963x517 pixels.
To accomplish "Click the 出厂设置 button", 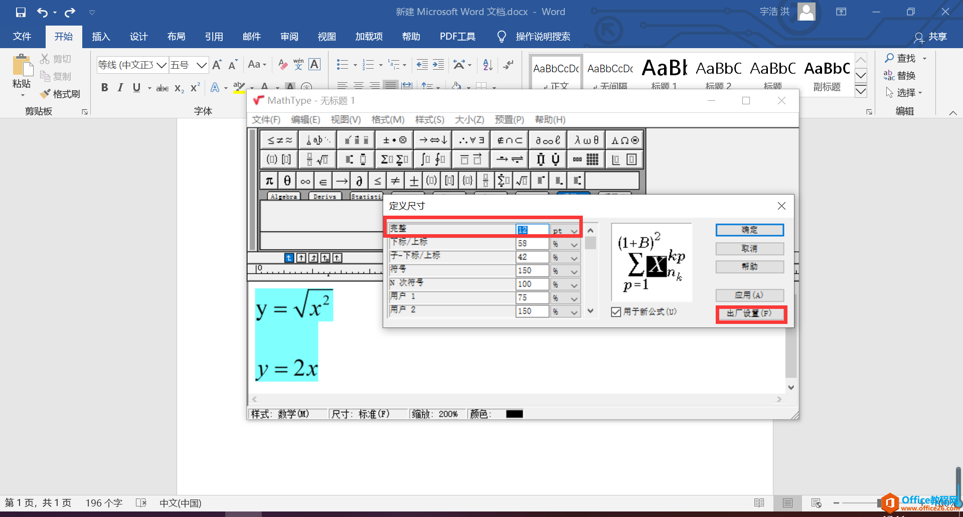I will pos(750,314).
